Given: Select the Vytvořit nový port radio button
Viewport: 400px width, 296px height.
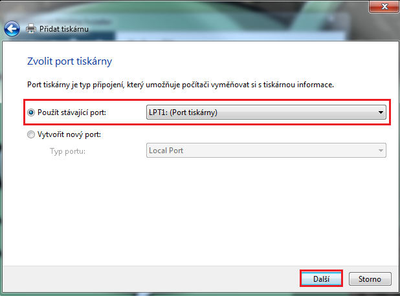Looking at the screenshot, I should click(31, 134).
